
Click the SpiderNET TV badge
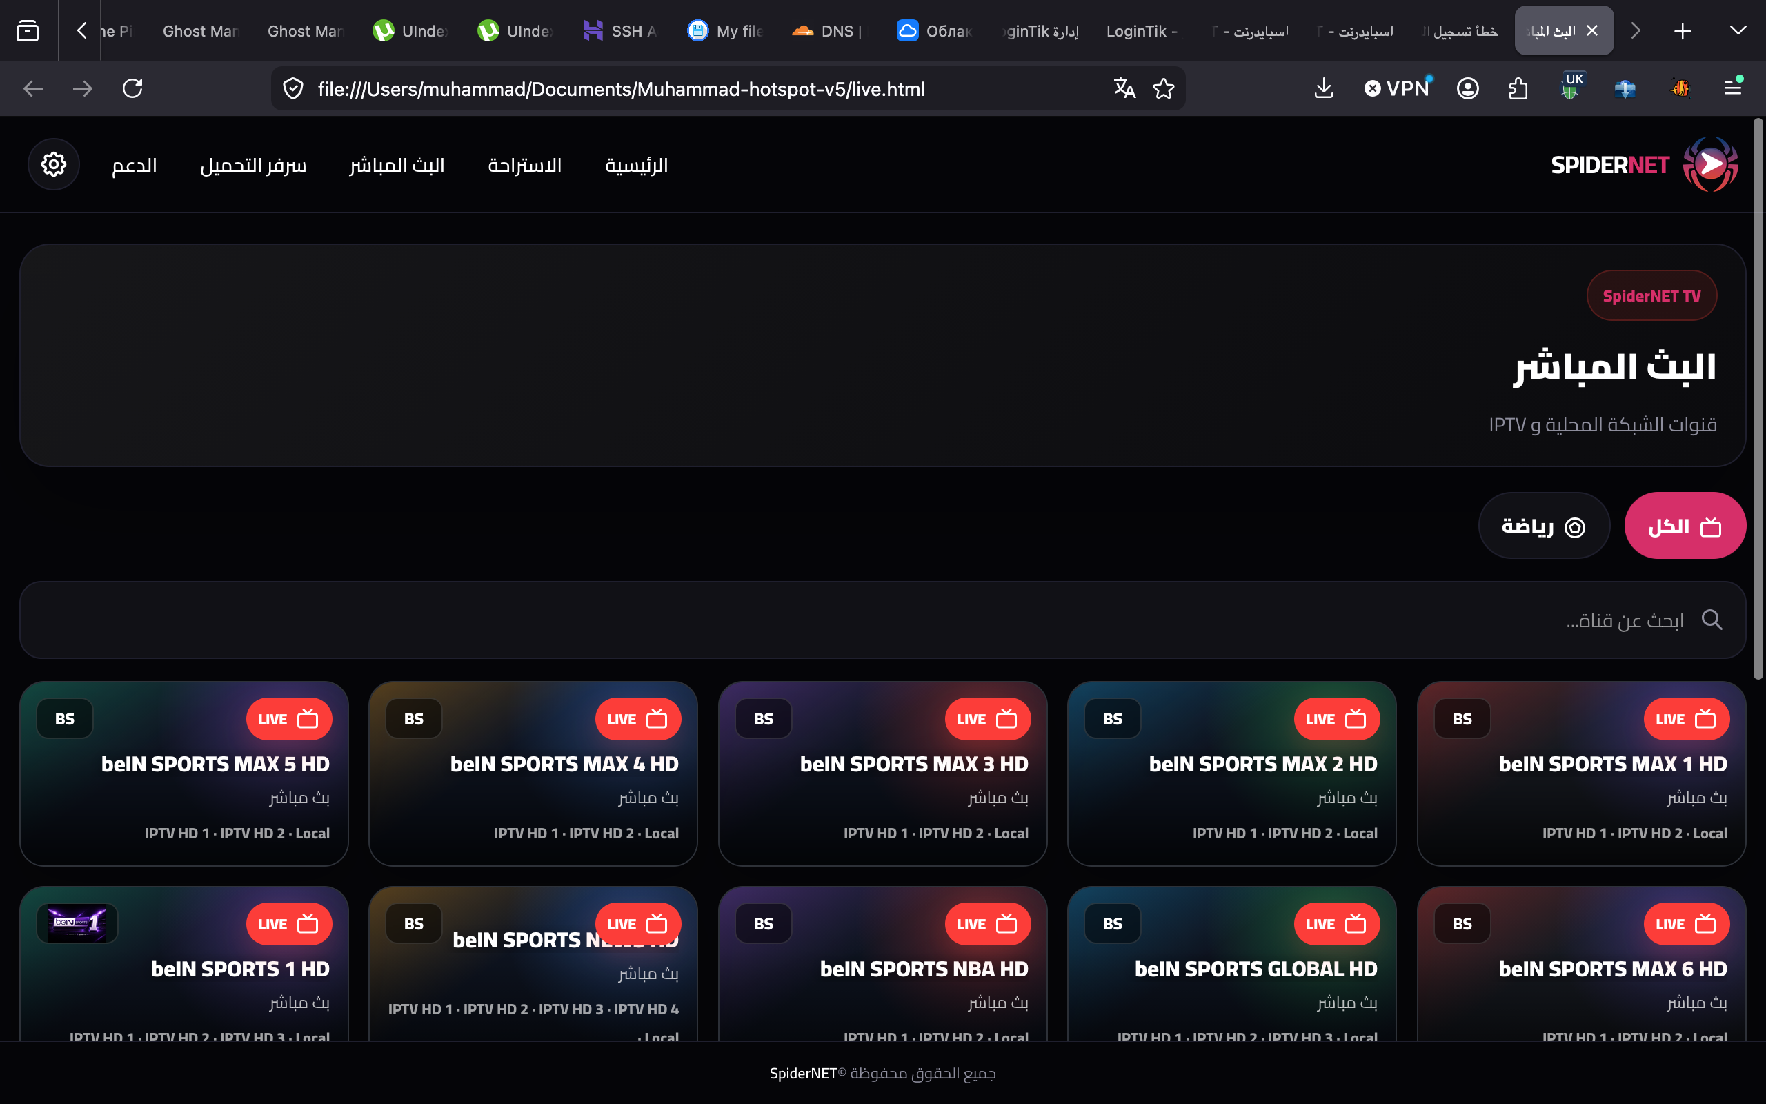[x=1651, y=296]
